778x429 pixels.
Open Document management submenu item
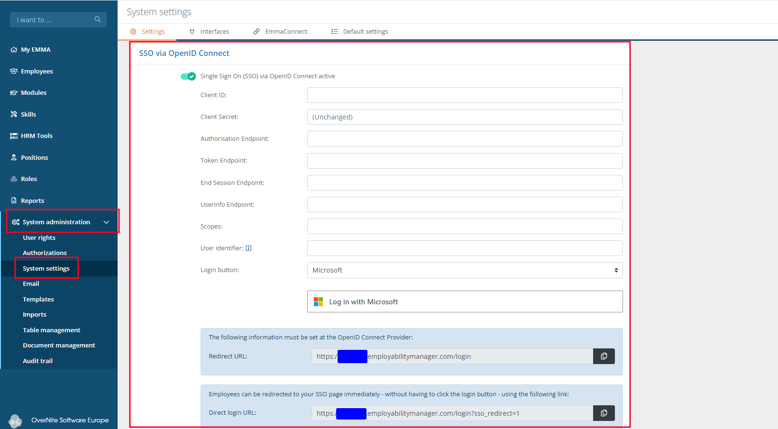click(59, 346)
